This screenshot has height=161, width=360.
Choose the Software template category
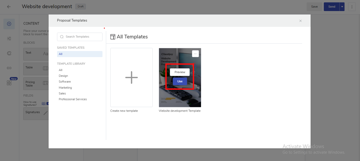[65, 82]
